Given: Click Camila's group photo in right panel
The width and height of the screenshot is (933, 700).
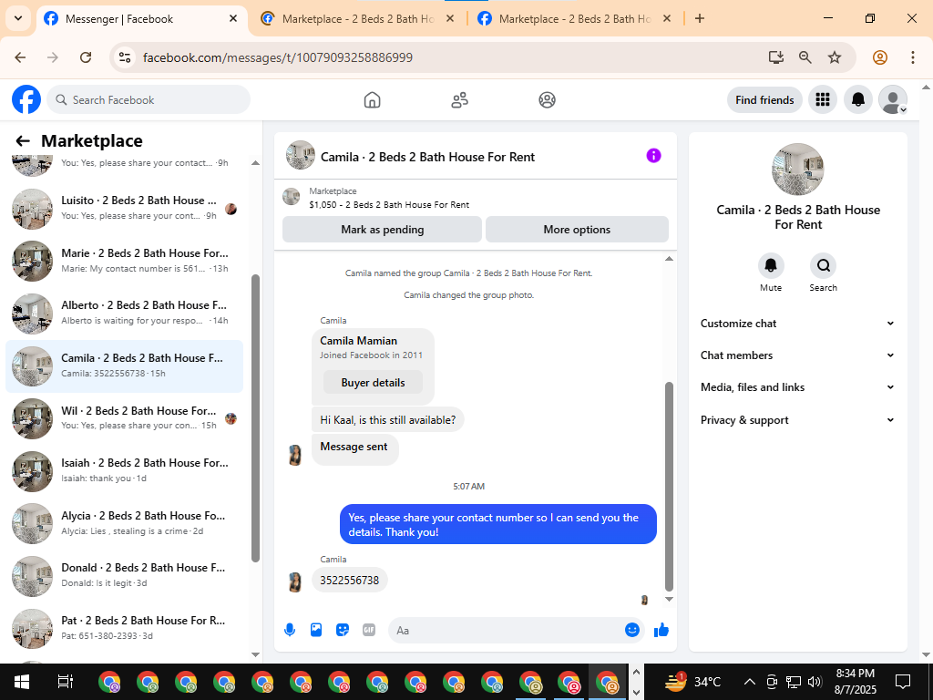Looking at the screenshot, I should coord(797,169).
